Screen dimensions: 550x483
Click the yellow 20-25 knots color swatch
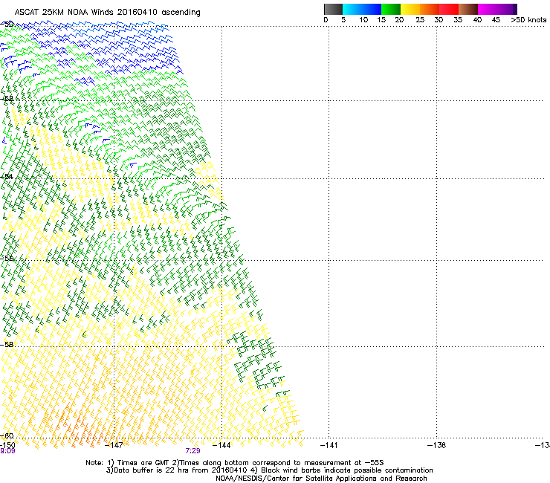[x=410, y=9]
